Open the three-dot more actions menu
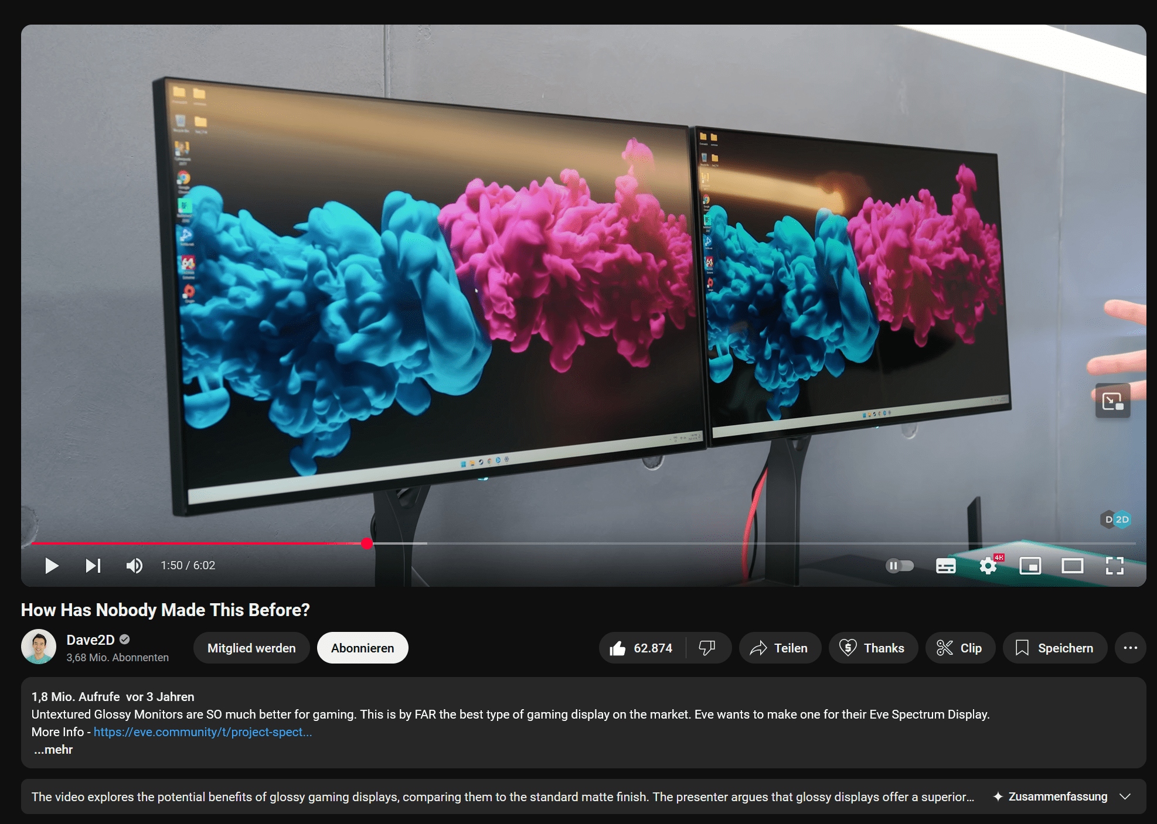Image resolution: width=1157 pixels, height=824 pixels. tap(1130, 648)
